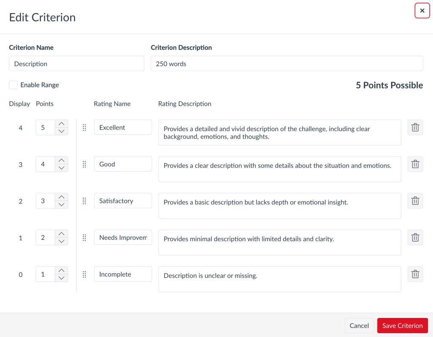Increment the Satisfactory rating points
The width and height of the screenshot is (433, 337).
[61, 197]
